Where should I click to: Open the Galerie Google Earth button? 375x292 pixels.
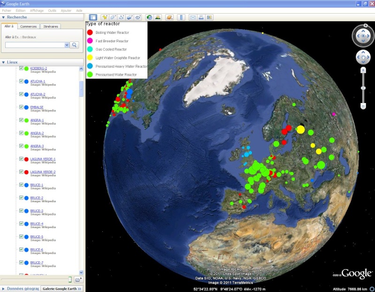[x=62, y=289]
